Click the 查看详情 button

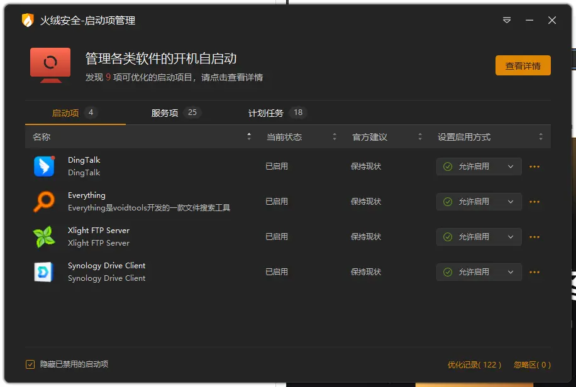[523, 65]
